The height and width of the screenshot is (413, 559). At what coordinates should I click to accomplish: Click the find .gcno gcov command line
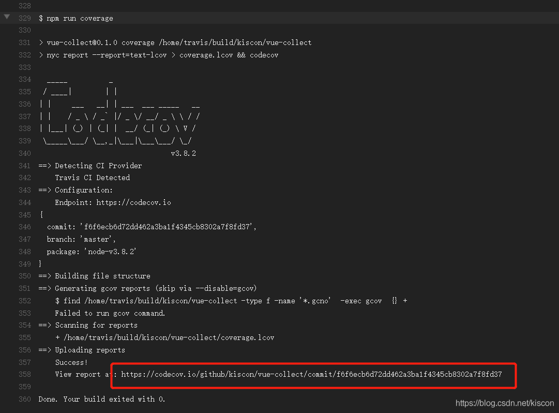pos(231,301)
